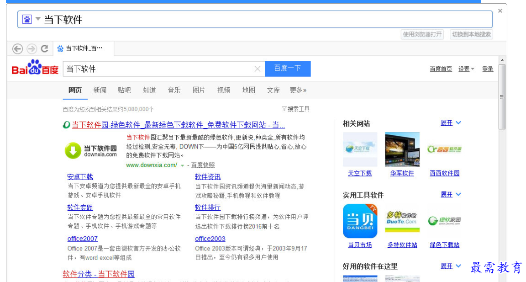Click into the top 当下软件 search field
This screenshot has width=526, height=282.
coord(265,20)
